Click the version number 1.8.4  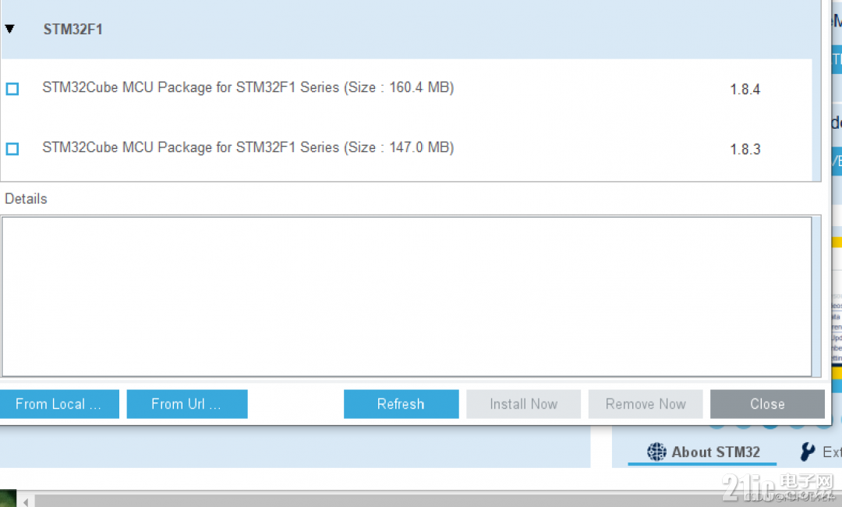pyautogui.click(x=745, y=89)
